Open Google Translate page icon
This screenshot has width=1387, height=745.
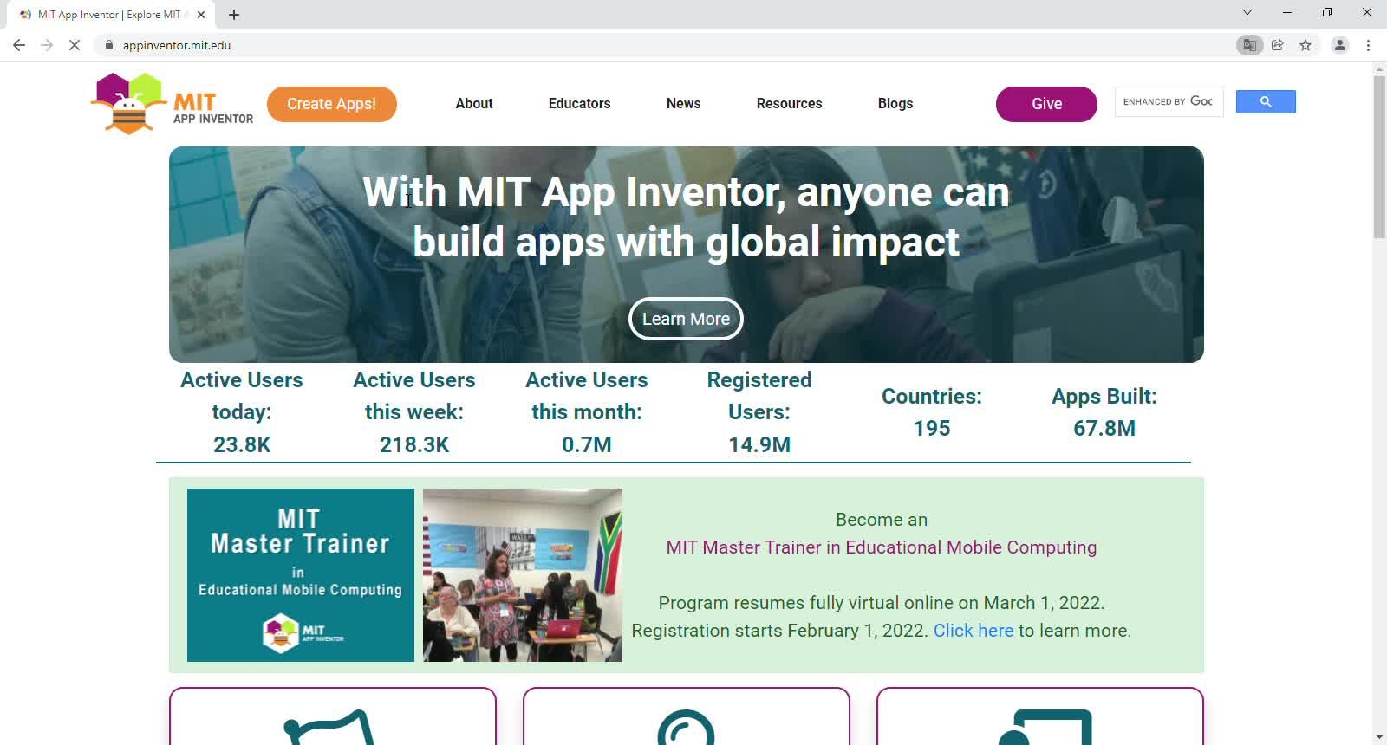point(1249,45)
